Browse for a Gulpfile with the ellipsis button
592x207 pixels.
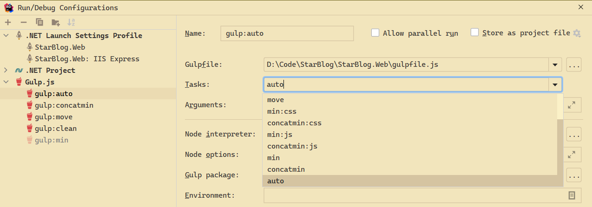coord(574,65)
